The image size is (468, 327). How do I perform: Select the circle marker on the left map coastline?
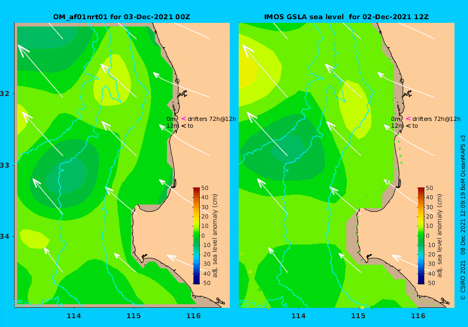click(177, 80)
